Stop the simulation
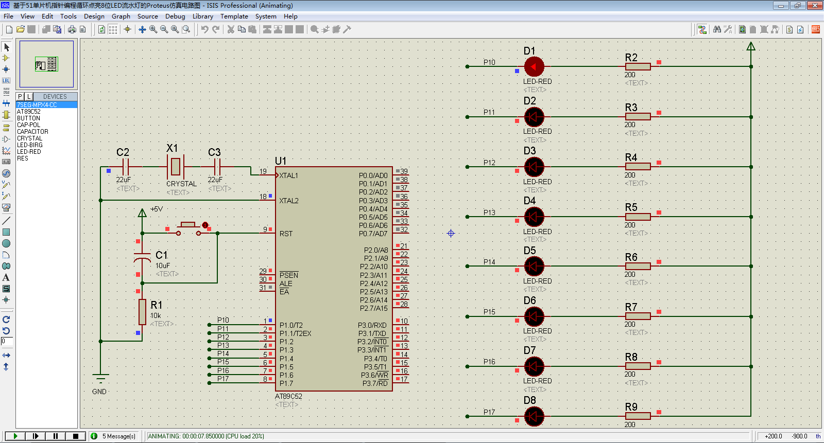The image size is (824, 443). click(x=76, y=436)
